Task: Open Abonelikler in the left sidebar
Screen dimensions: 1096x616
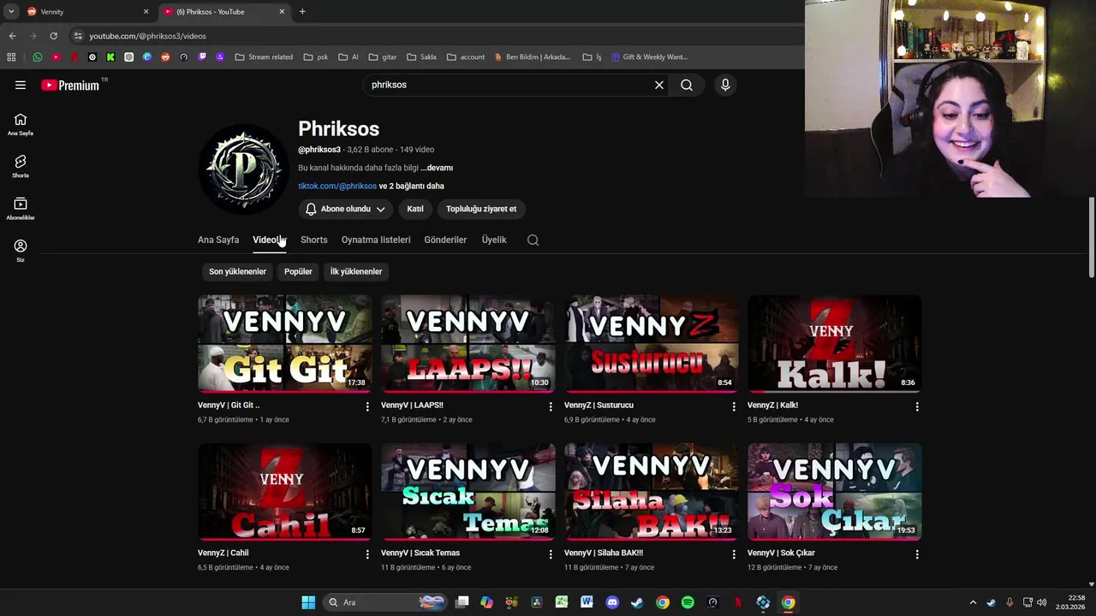Action: (21, 209)
